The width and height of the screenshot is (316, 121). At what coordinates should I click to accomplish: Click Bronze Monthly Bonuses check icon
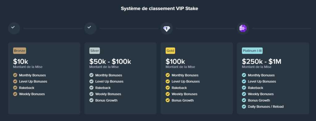pos(15,75)
